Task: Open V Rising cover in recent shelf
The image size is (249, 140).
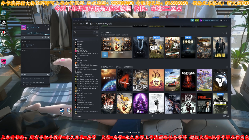Action: tap(140, 47)
